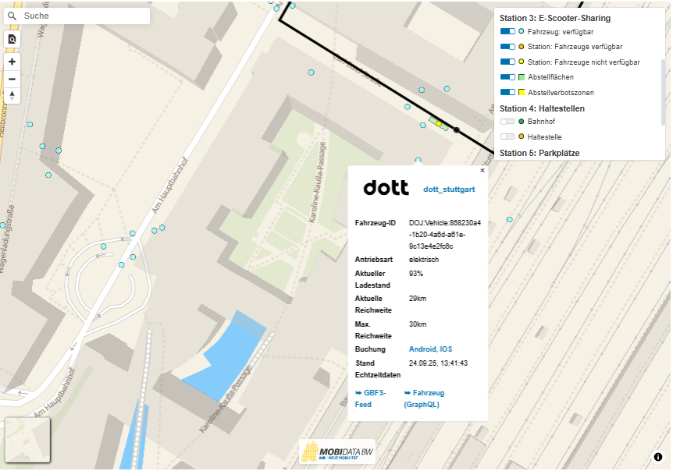673x471 pixels.
Task: Click the 'Android, IOS' booking link
Action: pyautogui.click(x=430, y=349)
